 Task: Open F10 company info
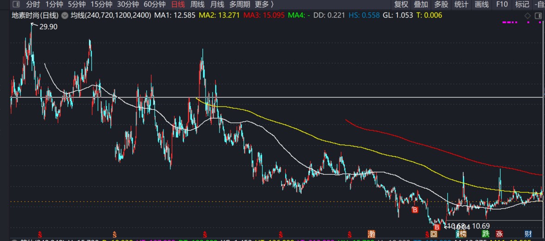(502, 5)
